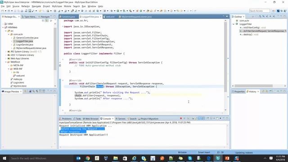
Task: Fold the doFilter method in editor gutter
Action: 63,81
